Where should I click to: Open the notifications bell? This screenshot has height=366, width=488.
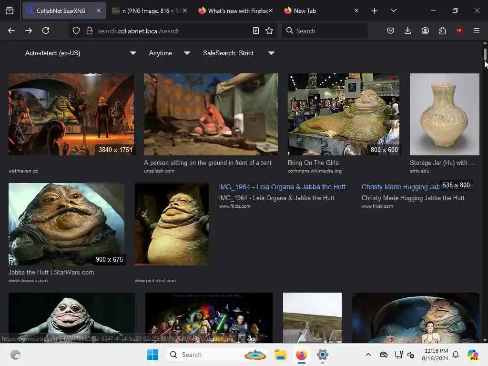point(456,355)
